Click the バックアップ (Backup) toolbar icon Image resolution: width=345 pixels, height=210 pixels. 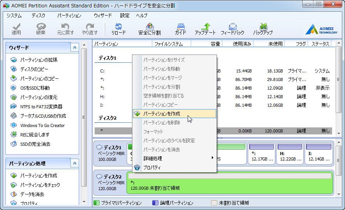[263, 29]
